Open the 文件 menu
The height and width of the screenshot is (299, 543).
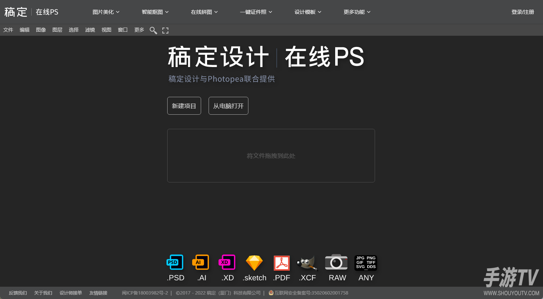coord(8,30)
